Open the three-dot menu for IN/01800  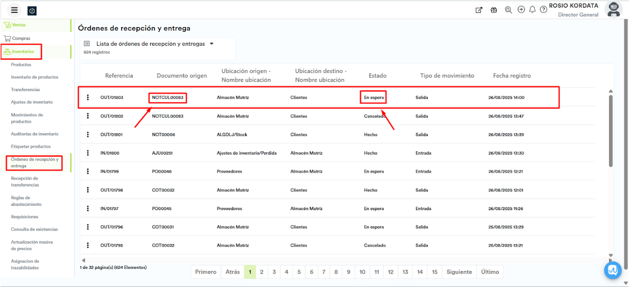tap(88, 153)
